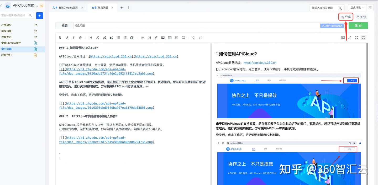The image size is (378, 185).
Task: Toggle the preview pane with the eye icon
Action: pos(363,38)
